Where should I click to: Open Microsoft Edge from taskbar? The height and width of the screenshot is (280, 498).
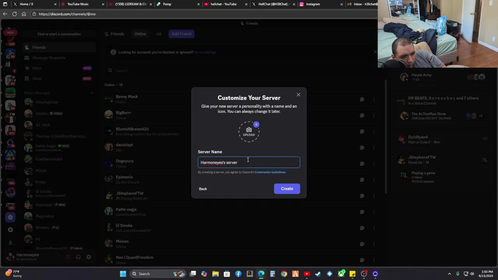261,274
